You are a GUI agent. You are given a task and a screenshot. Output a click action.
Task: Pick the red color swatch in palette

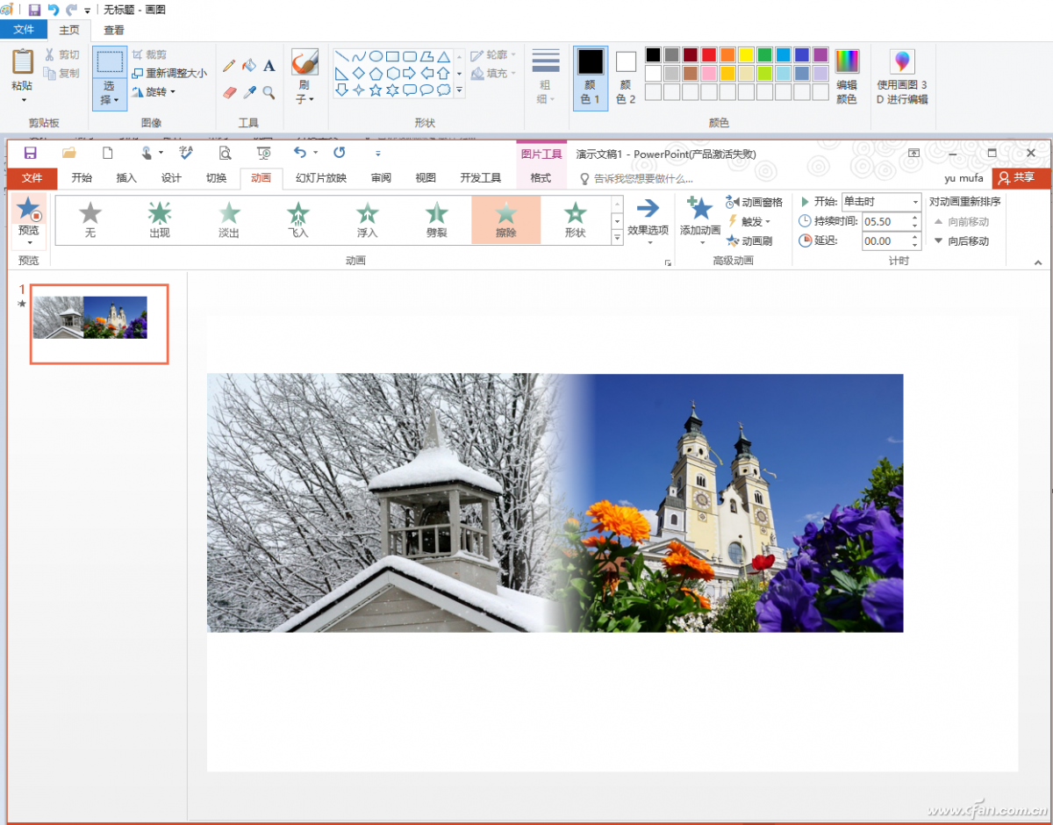[x=709, y=54]
